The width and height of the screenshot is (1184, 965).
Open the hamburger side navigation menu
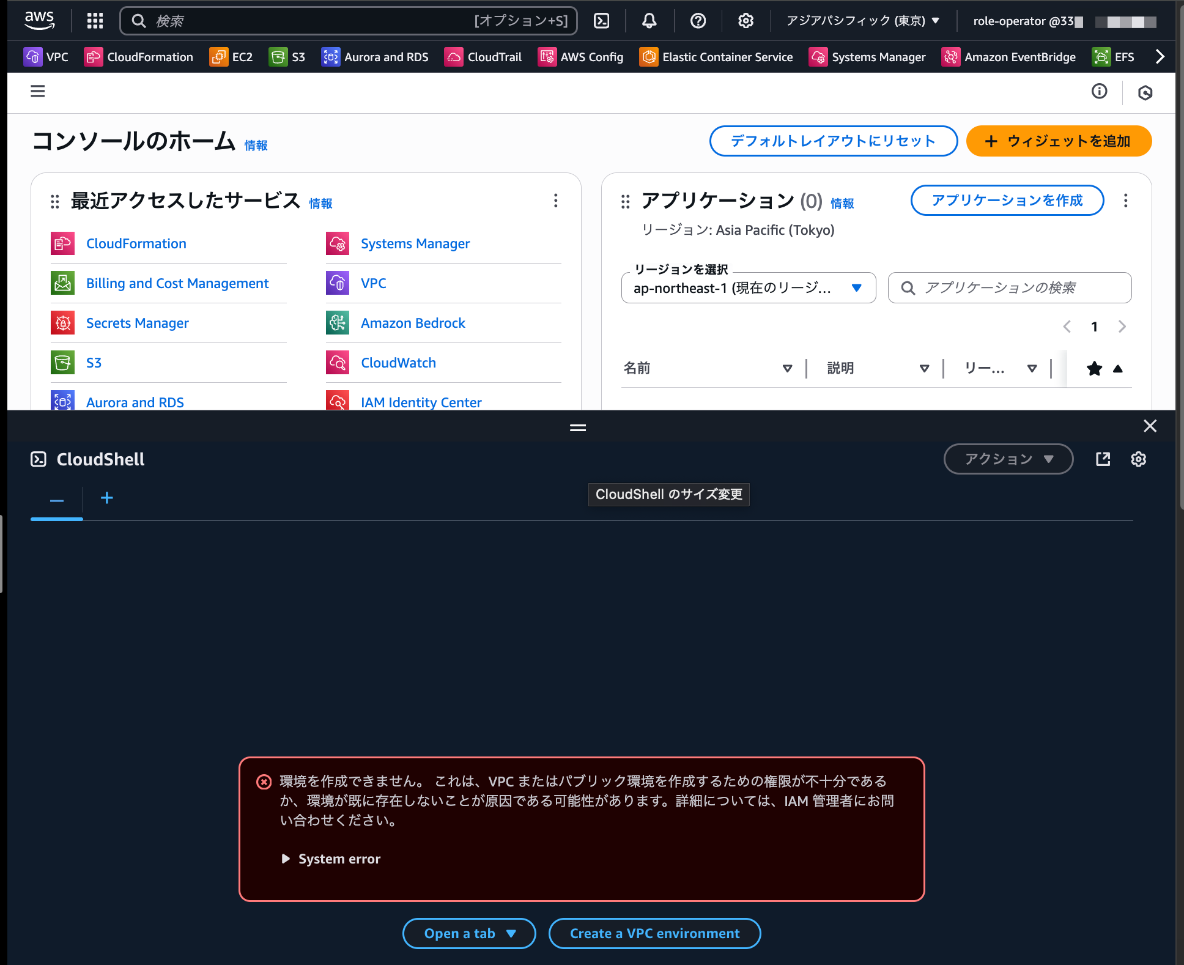click(x=38, y=91)
